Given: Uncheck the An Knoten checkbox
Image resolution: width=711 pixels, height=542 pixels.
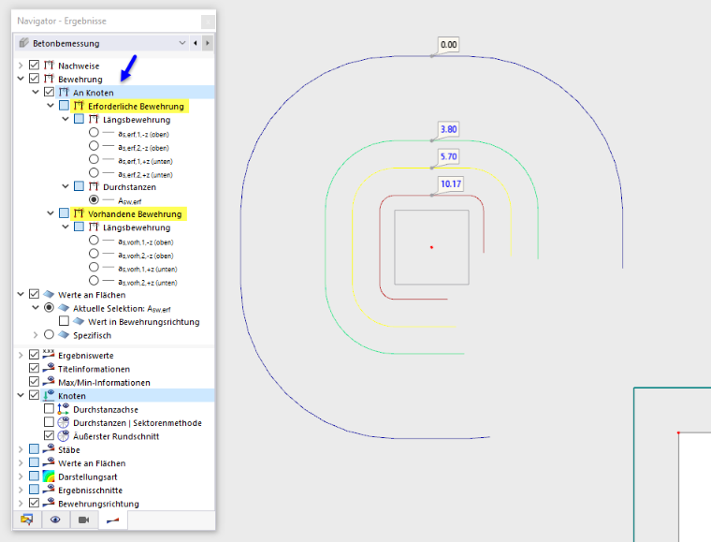Looking at the screenshot, I should [x=49, y=92].
